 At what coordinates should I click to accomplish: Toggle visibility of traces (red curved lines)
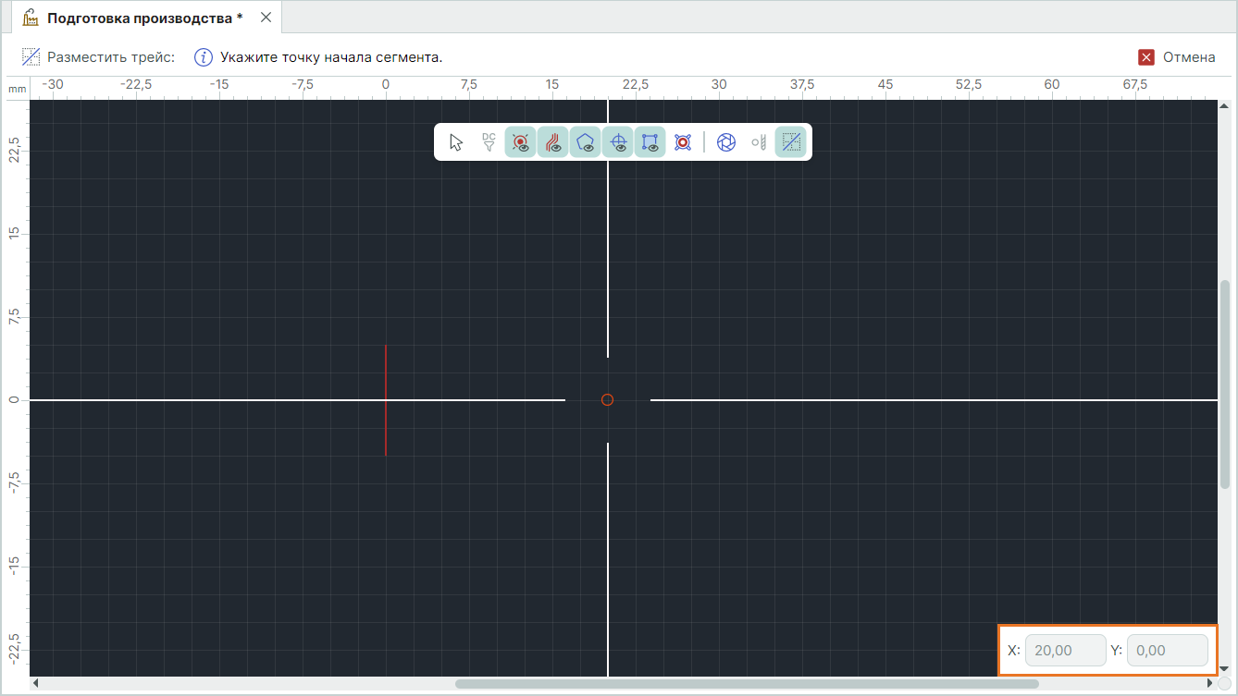point(553,142)
